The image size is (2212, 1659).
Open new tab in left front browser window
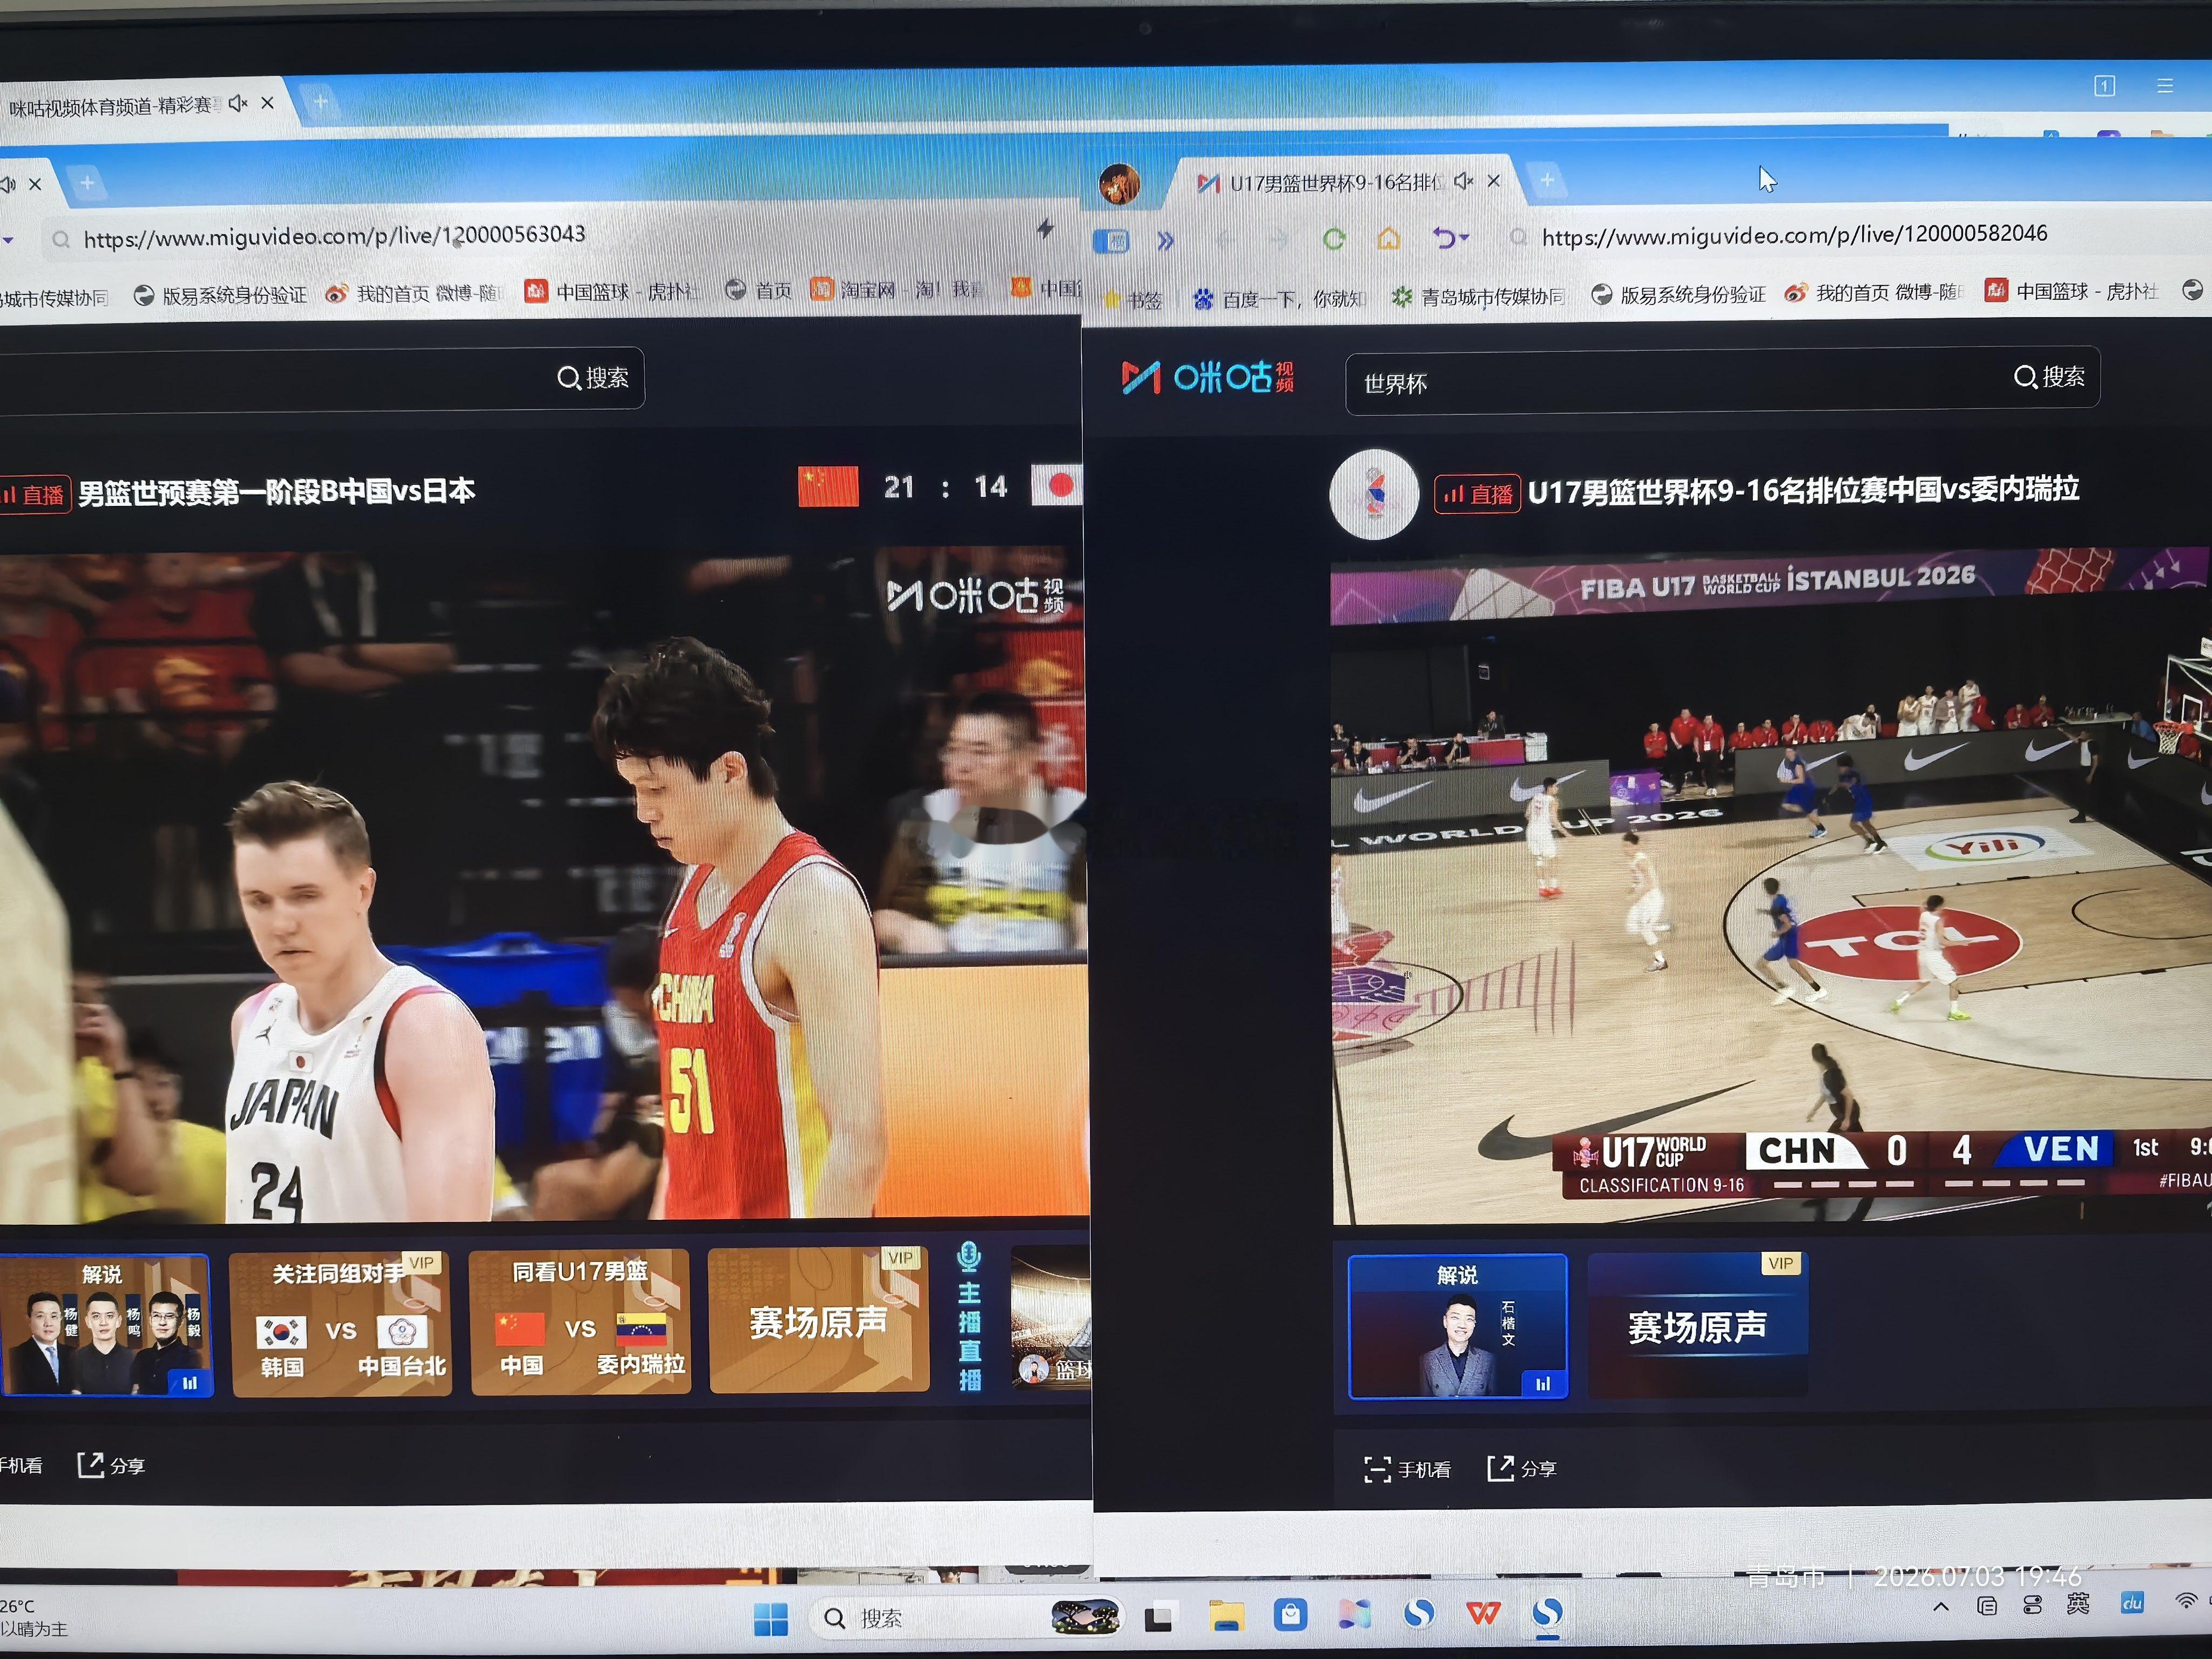coord(87,183)
